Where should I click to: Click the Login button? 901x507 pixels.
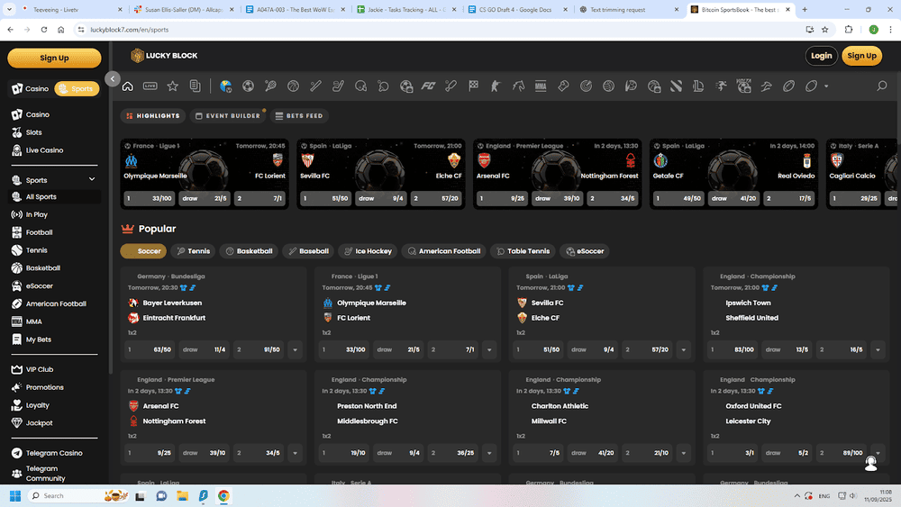click(x=821, y=56)
